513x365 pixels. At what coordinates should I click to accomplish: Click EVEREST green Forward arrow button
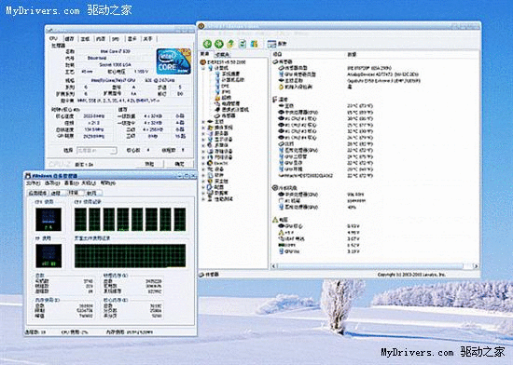(x=219, y=44)
